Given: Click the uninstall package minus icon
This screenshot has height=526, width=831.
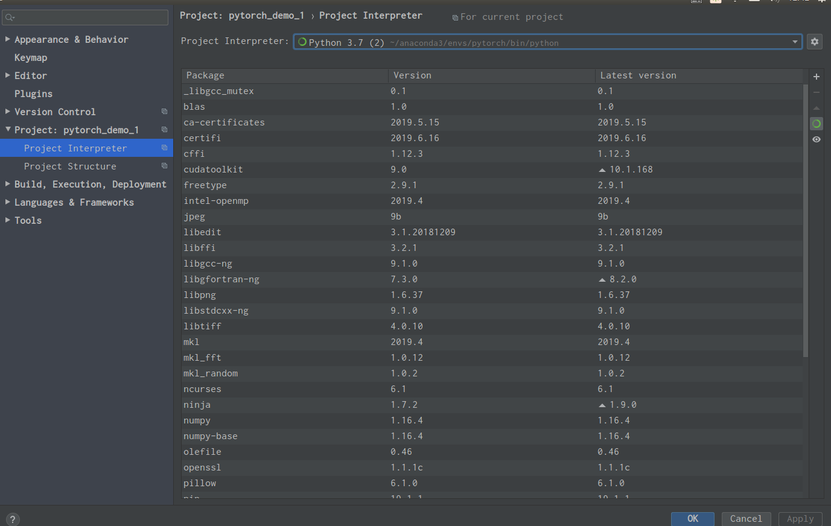Looking at the screenshot, I should click(817, 92).
